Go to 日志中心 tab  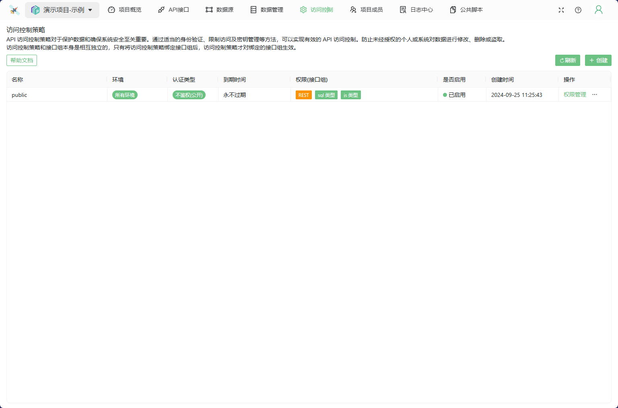[416, 10]
